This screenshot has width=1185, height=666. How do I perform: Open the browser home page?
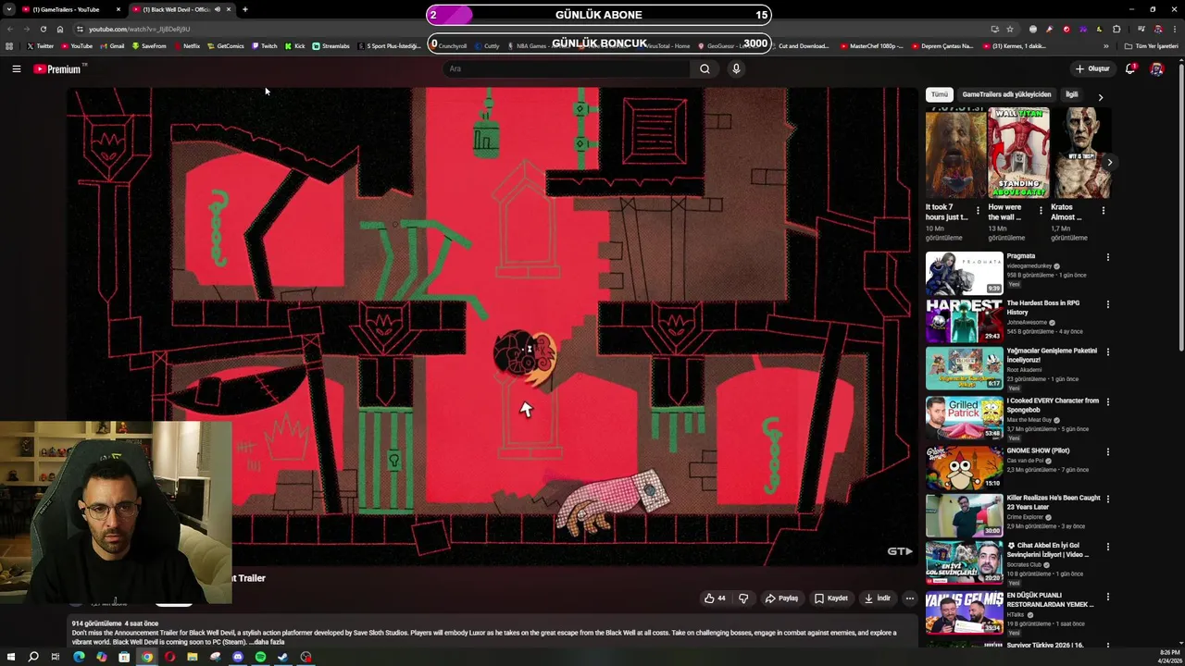pyautogui.click(x=59, y=29)
